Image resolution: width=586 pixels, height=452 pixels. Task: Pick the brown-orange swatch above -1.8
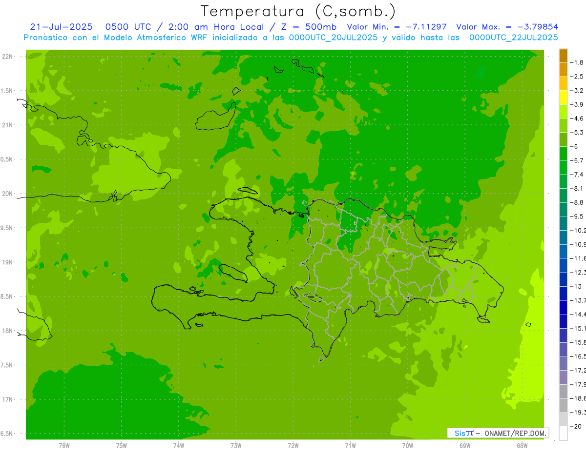click(x=563, y=56)
